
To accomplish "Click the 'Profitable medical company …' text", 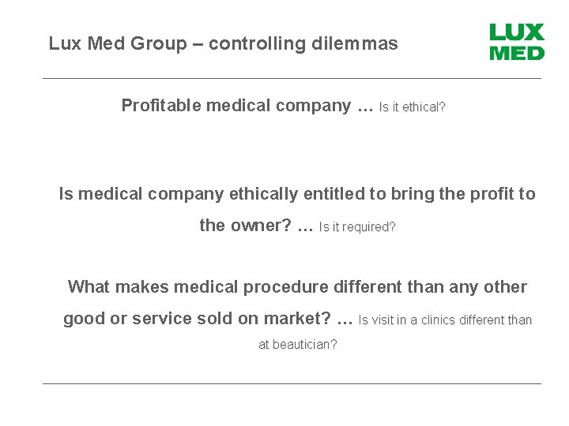I will 247,106.
